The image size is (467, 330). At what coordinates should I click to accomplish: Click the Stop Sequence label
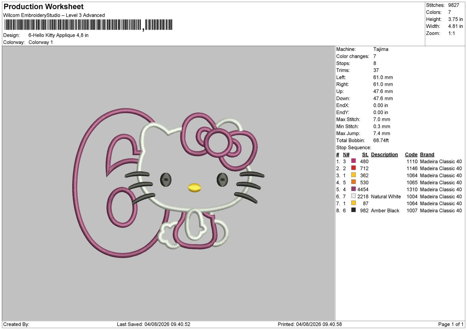(x=354, y=148)
